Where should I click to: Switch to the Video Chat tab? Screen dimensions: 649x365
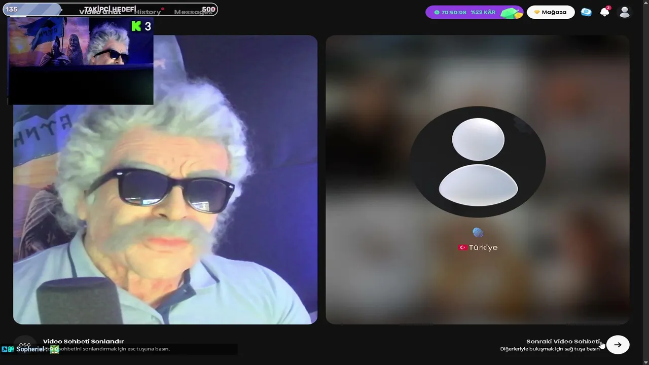coord(100,12)
